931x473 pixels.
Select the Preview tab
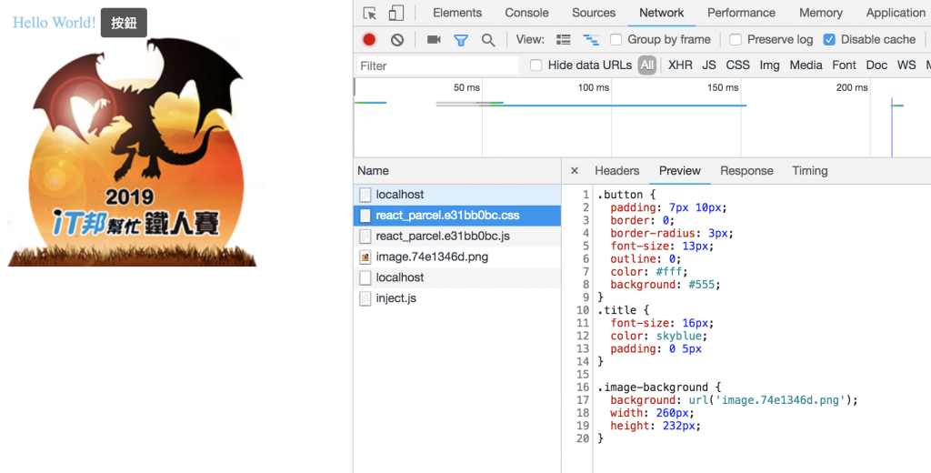click(x=680, y=170)
